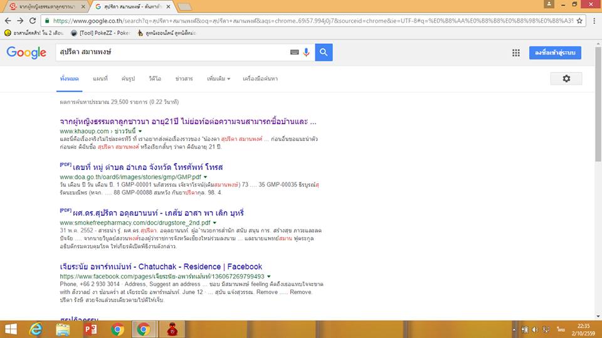Open a new browser tab

point(184,6)
